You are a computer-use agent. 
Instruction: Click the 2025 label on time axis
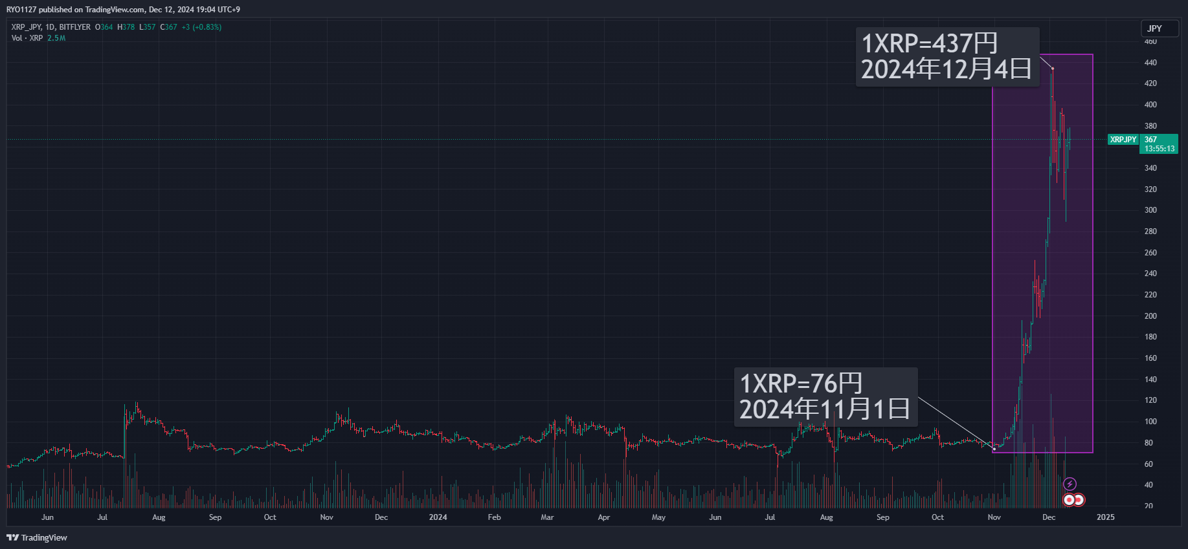pyautogui.click(x=1106, y=517)
